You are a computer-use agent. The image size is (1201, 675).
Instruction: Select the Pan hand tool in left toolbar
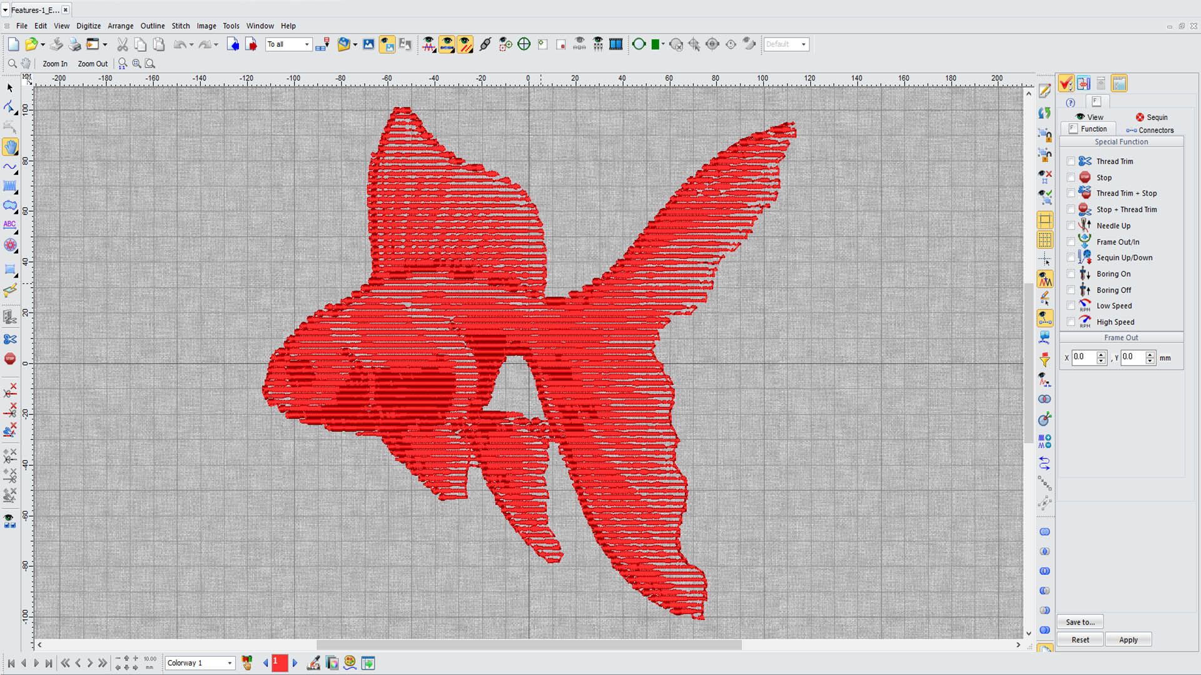click(x=11, y=147)
